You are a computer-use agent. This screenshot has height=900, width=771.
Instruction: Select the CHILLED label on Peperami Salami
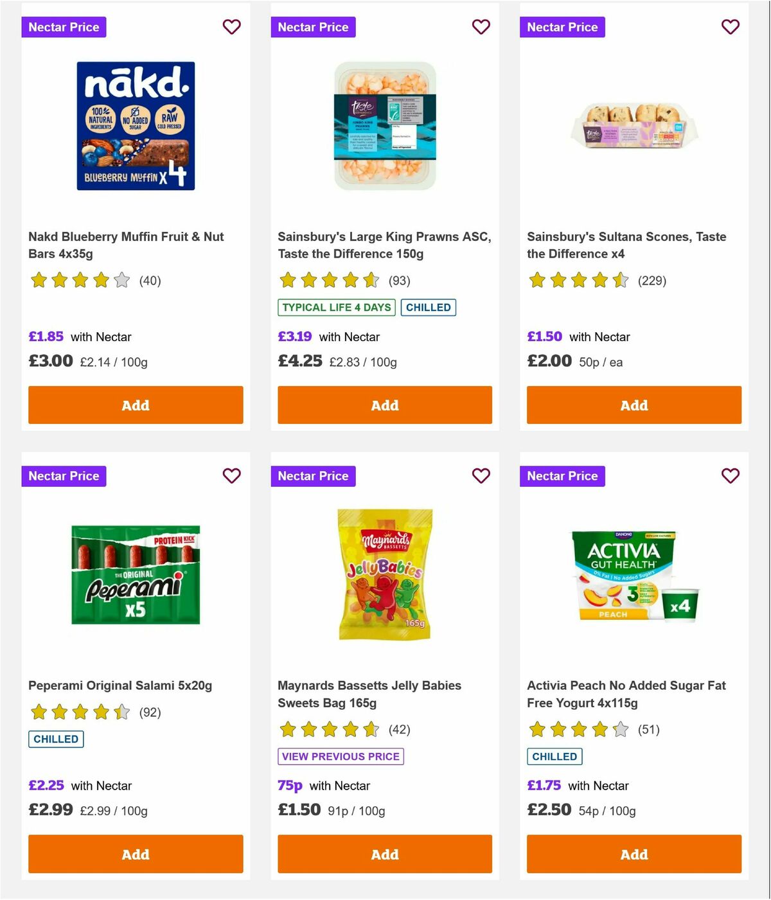55,739
